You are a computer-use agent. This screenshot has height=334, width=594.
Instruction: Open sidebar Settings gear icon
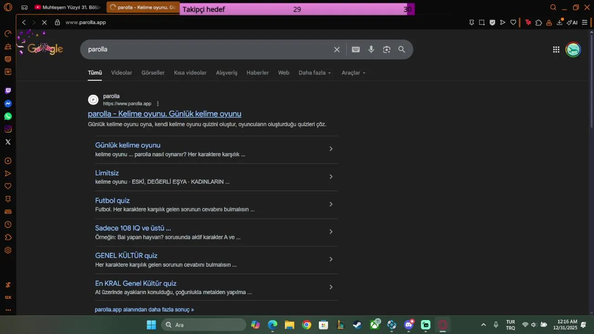click(8, 250)
